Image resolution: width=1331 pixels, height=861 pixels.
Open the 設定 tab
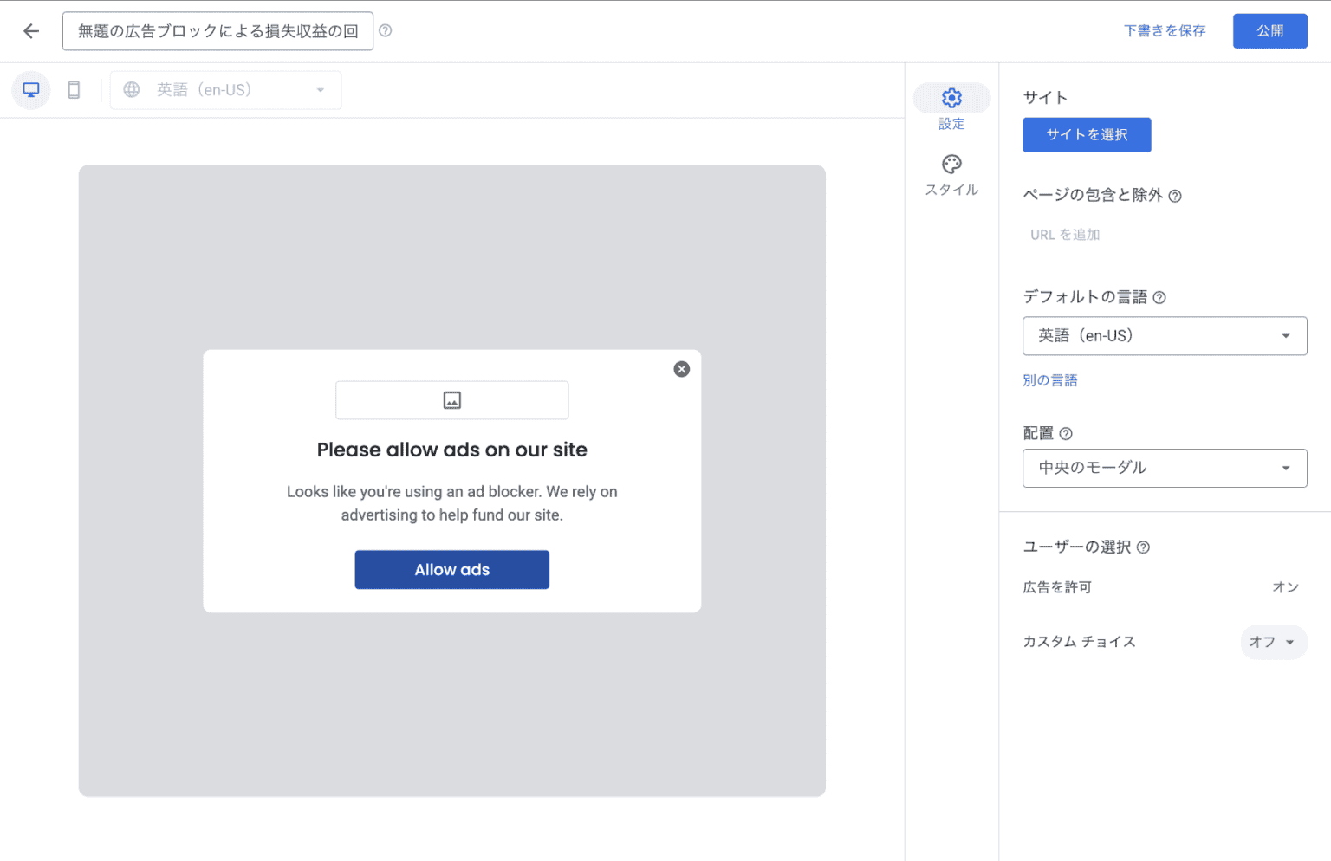951,107
